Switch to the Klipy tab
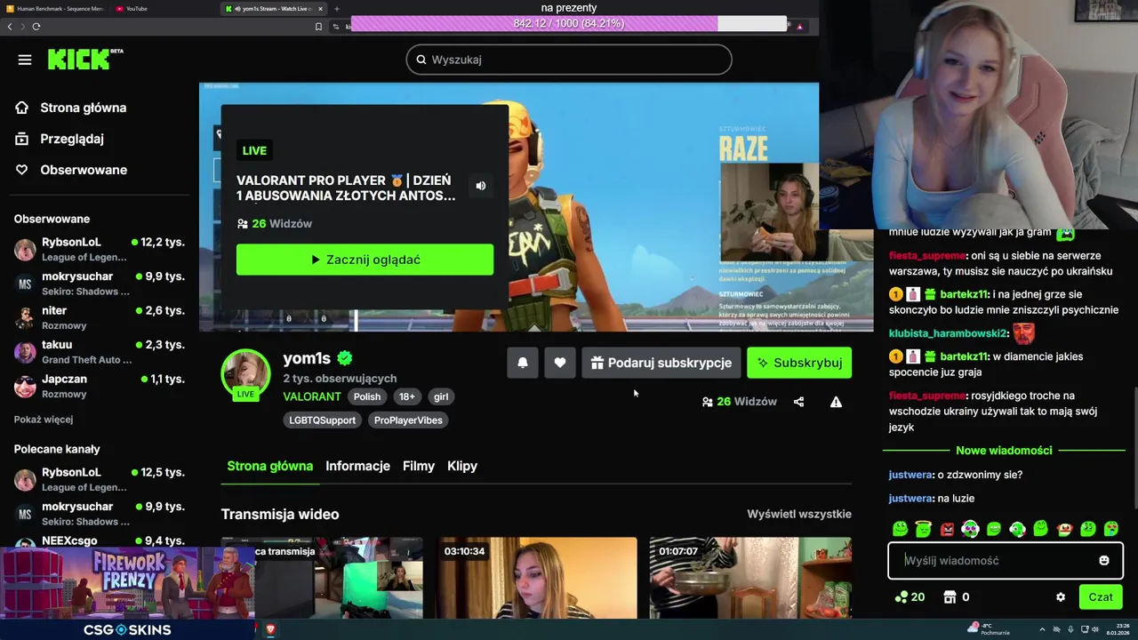Viewport: 1138px width, 640px height. (x=462, y=466)
